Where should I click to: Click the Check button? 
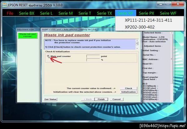(x=128, y=88)
